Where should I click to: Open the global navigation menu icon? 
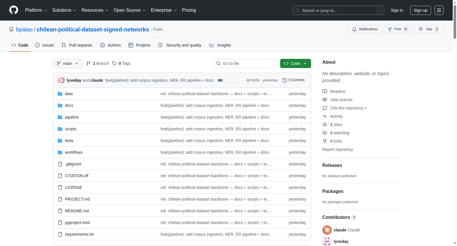pyautogui.click(x=439, y=10)
